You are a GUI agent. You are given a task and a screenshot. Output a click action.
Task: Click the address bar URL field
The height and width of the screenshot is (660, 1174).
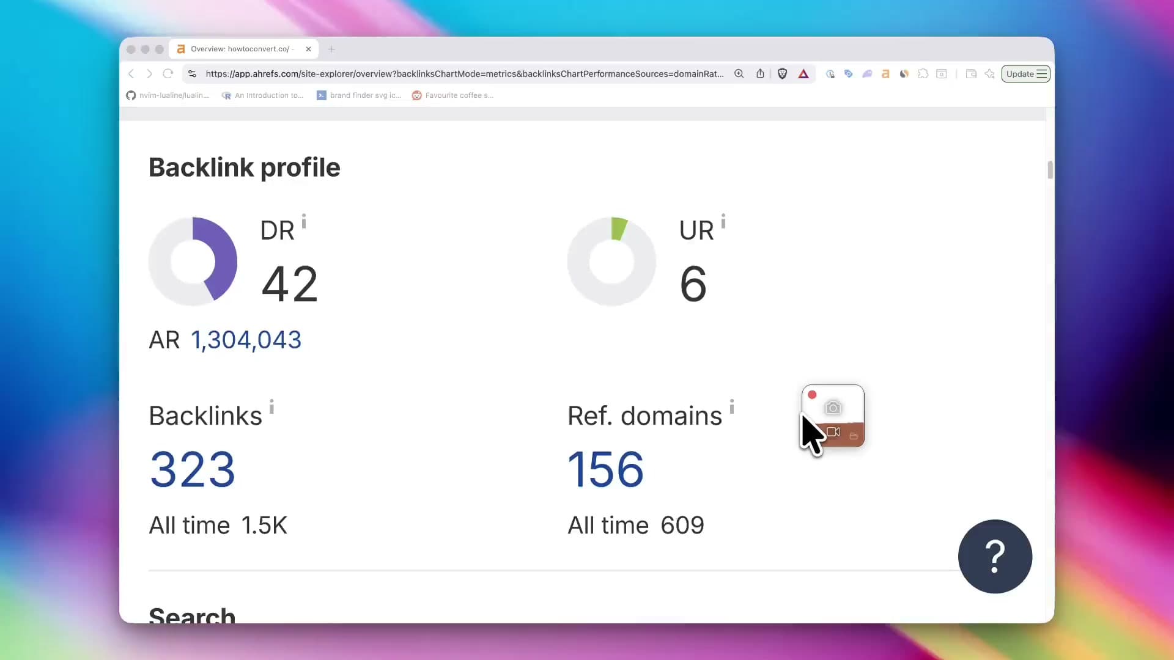(x=465, y=74)
